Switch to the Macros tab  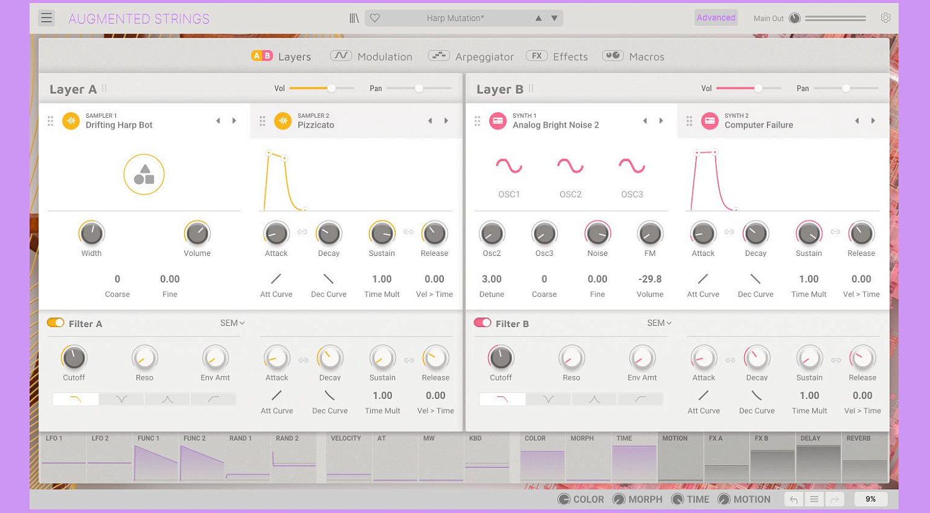tap(633, 56)
